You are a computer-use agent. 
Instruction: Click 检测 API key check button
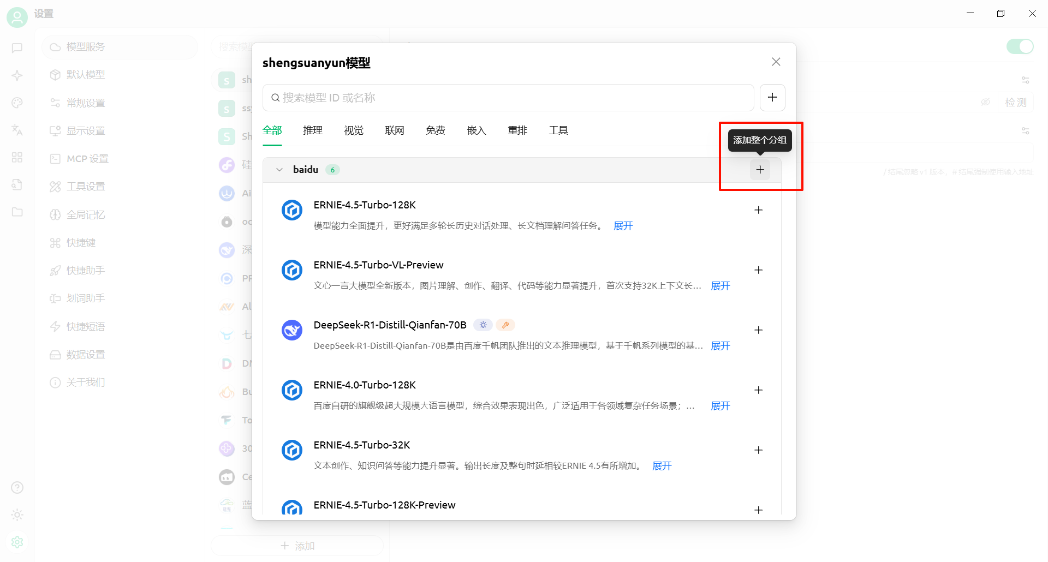click(x=1016, y=103)
